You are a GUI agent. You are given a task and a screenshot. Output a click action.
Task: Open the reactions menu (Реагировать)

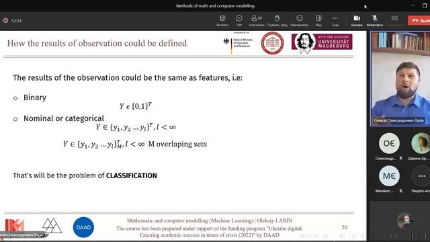(300, 21)
